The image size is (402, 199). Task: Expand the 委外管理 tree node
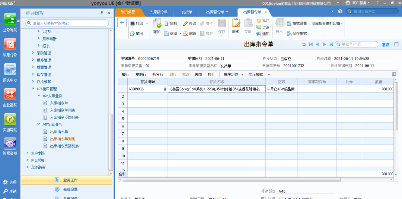(33, 60)
